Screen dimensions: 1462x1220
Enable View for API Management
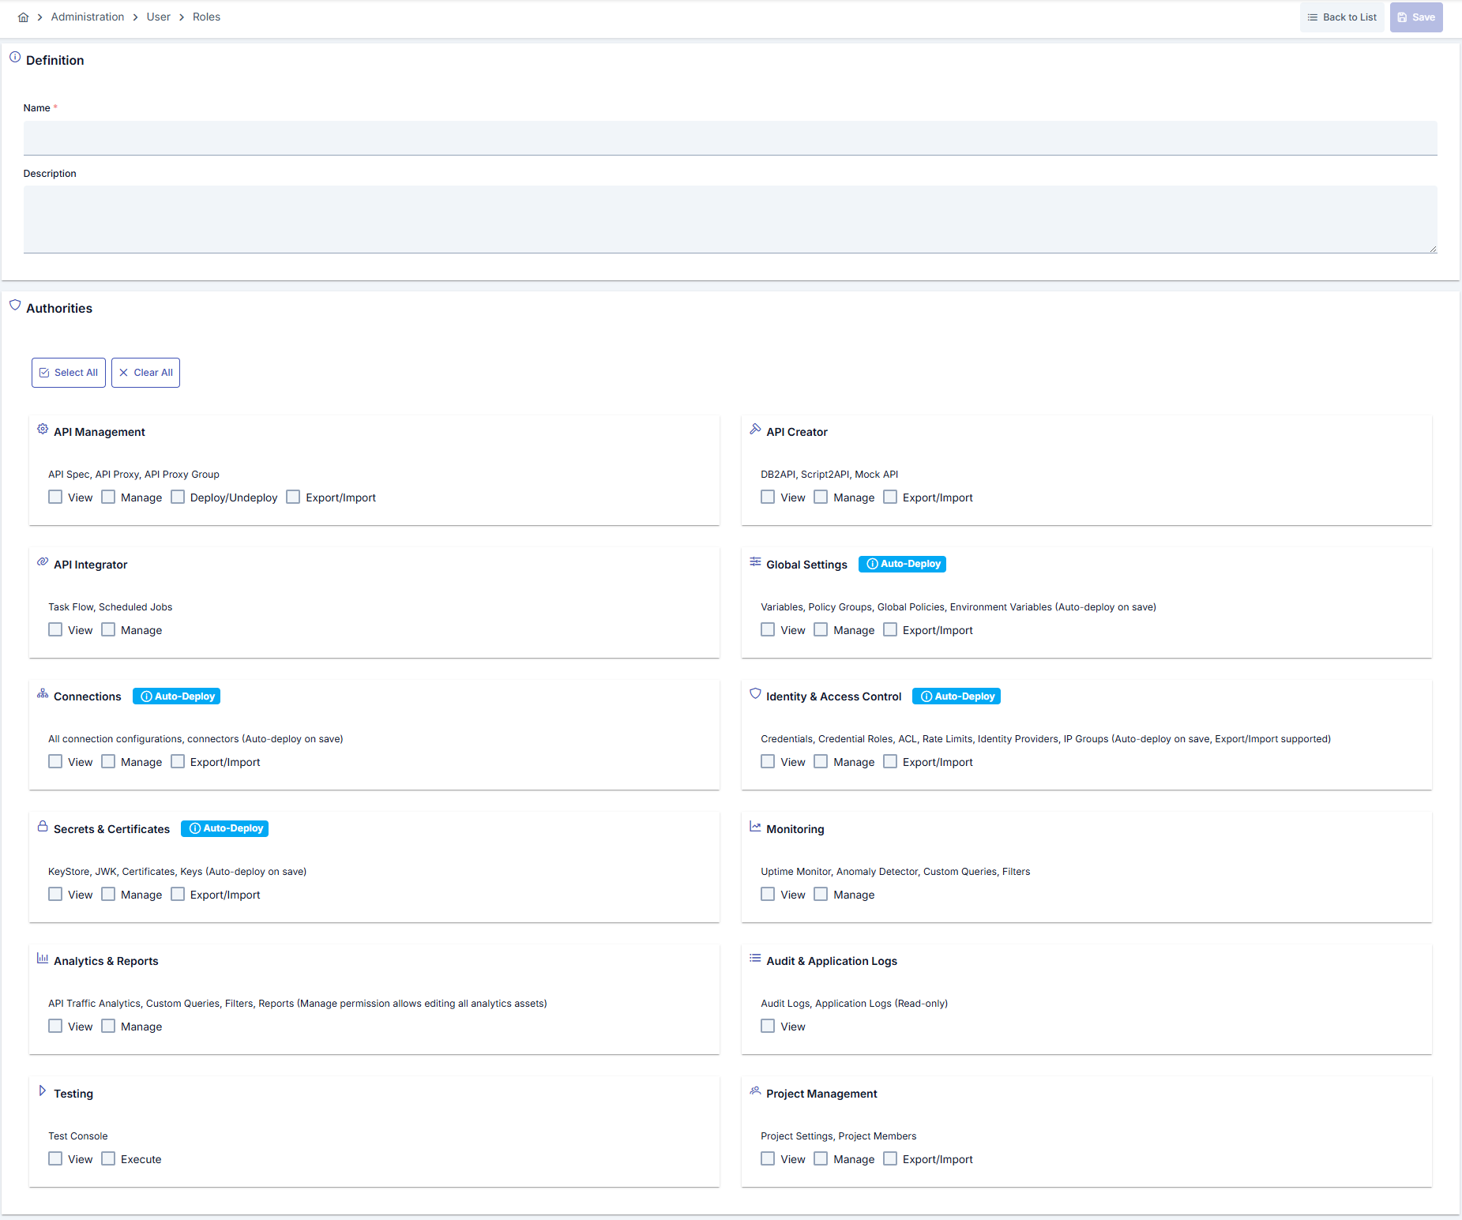point(55,497)
